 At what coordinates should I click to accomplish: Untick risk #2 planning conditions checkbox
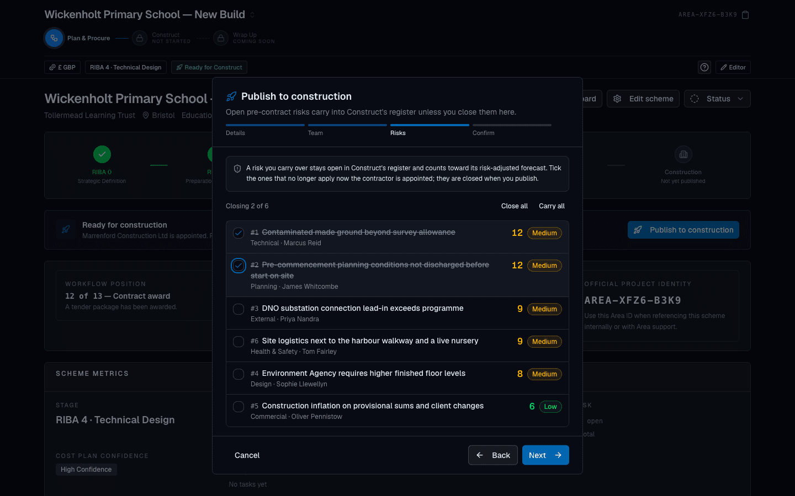[x=239, y=266]
